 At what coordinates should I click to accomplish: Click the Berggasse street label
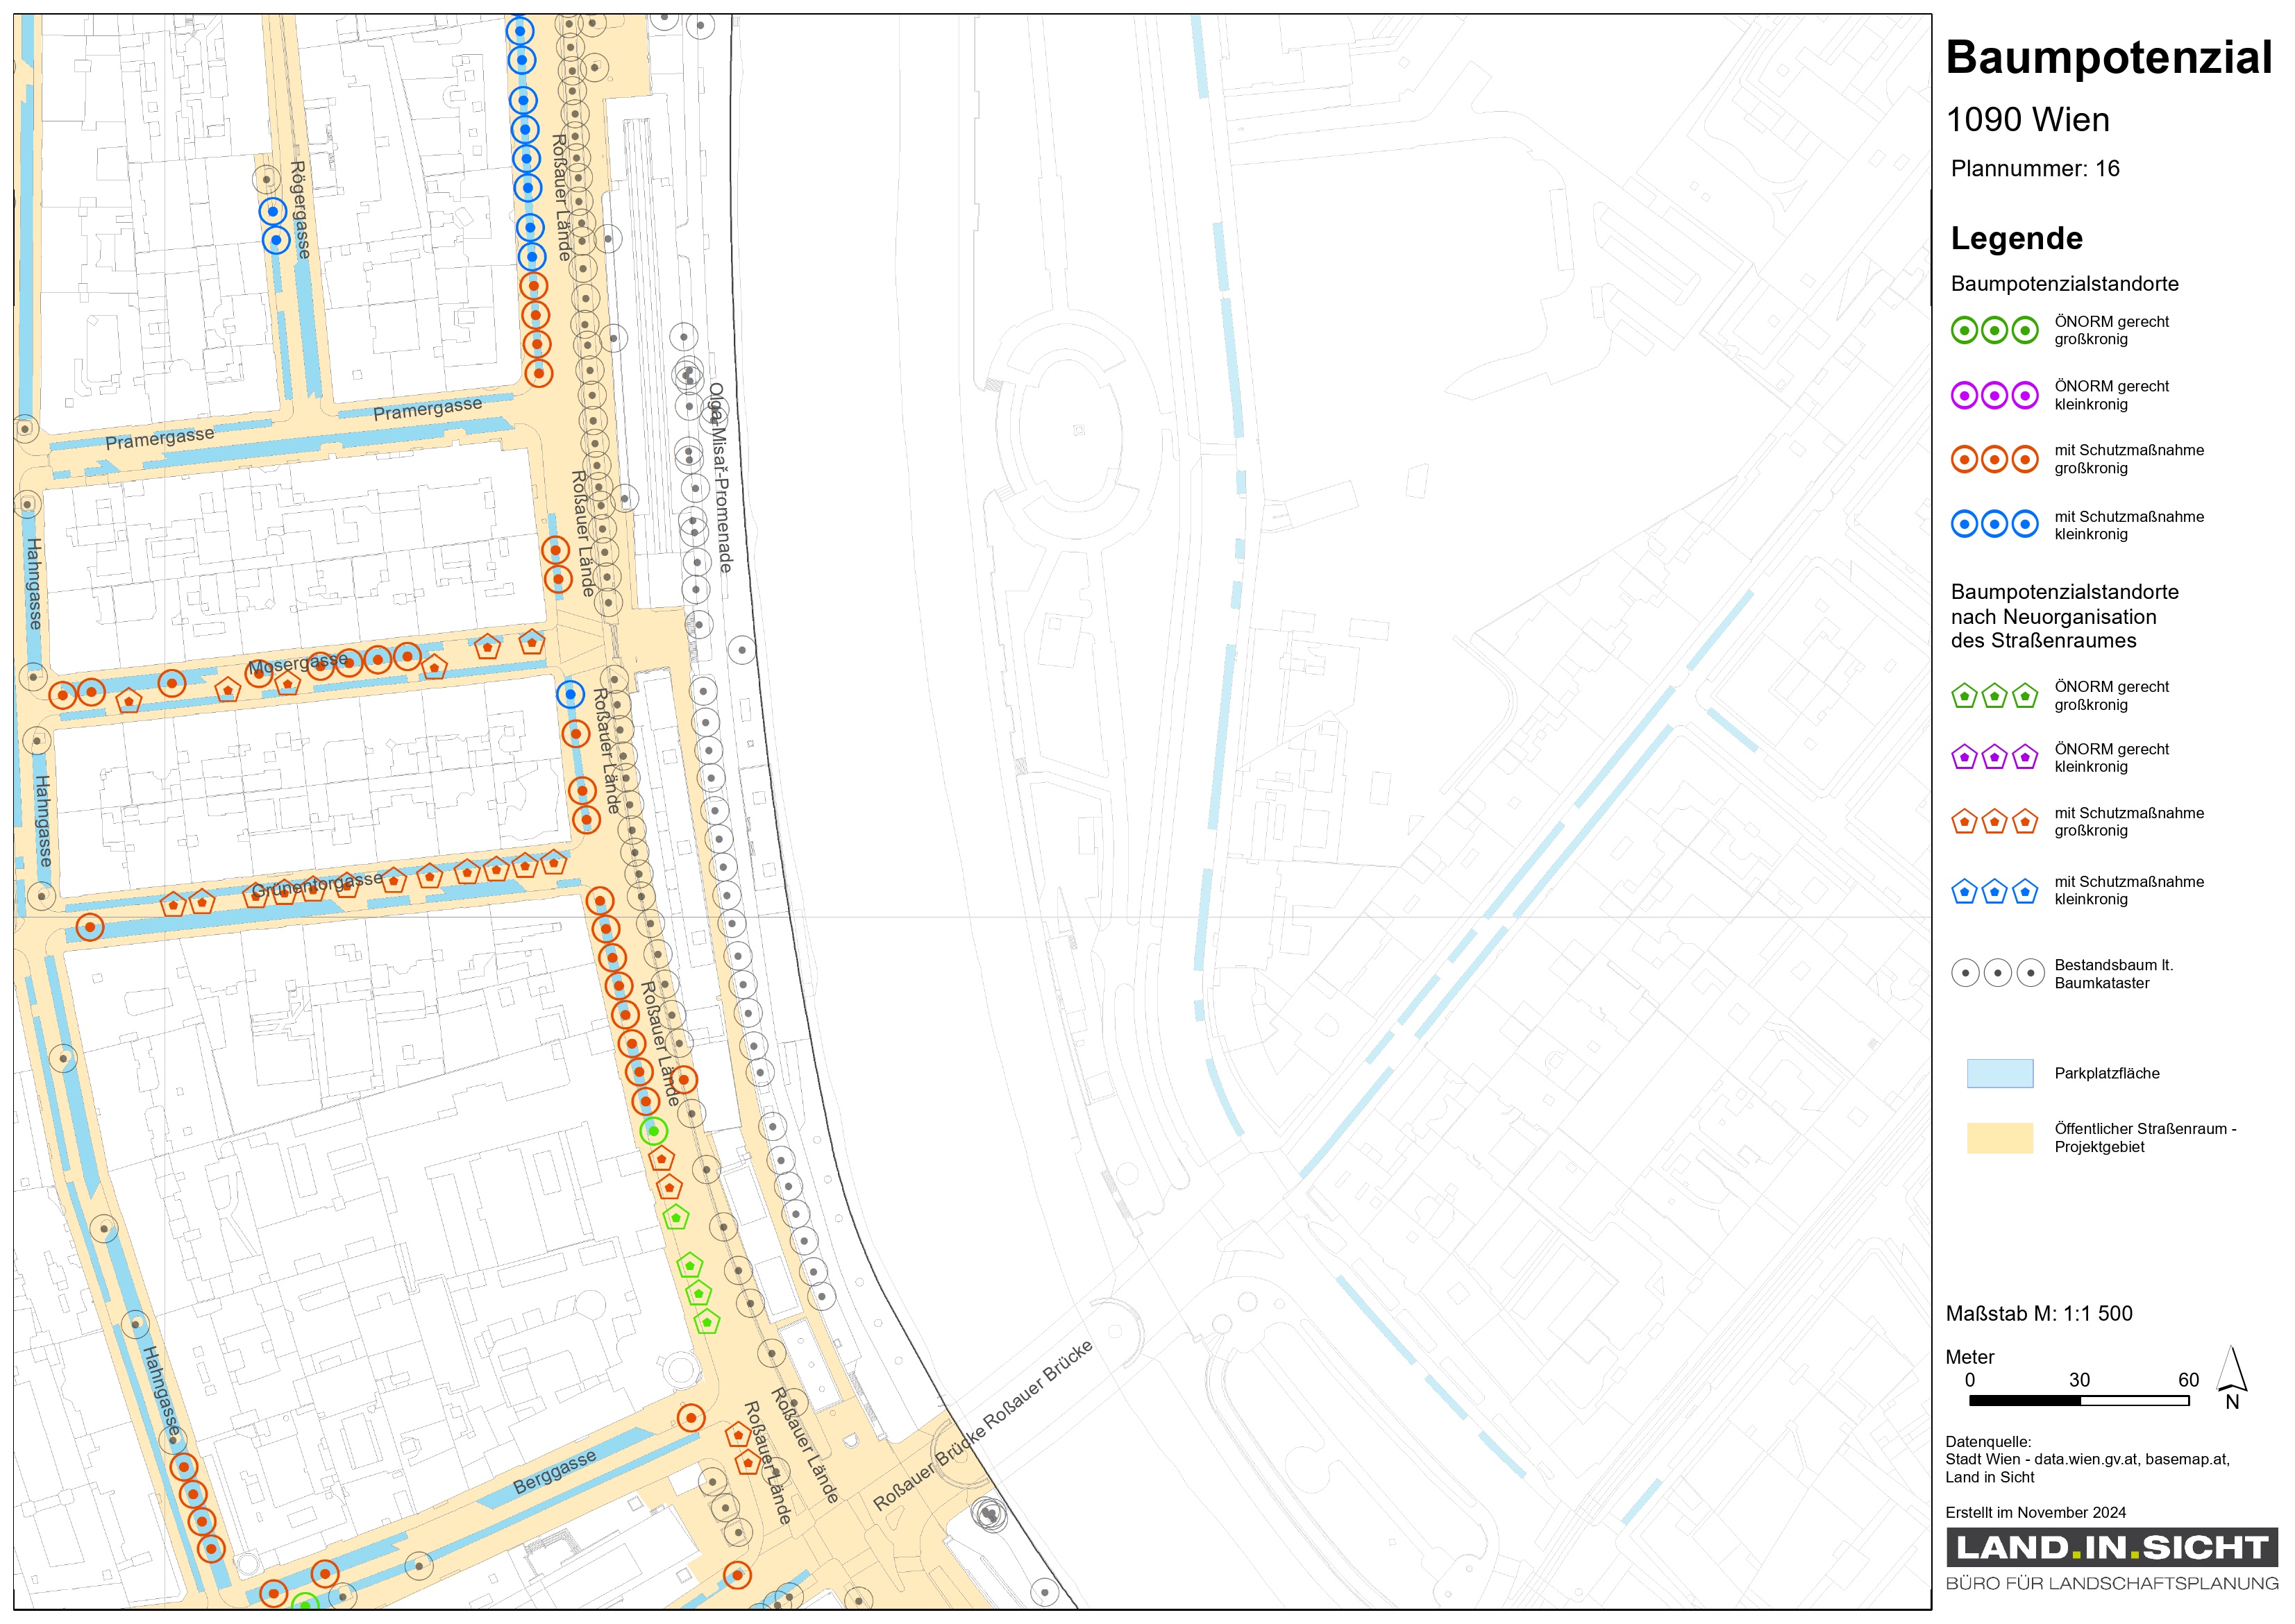coord(554,1471)
